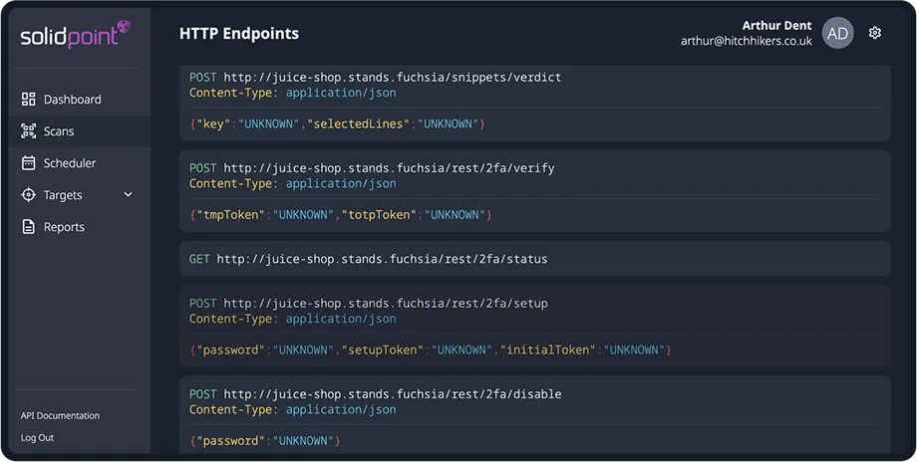Click the Scans QR-style icon
917x462 pixels.
(28, 131)
